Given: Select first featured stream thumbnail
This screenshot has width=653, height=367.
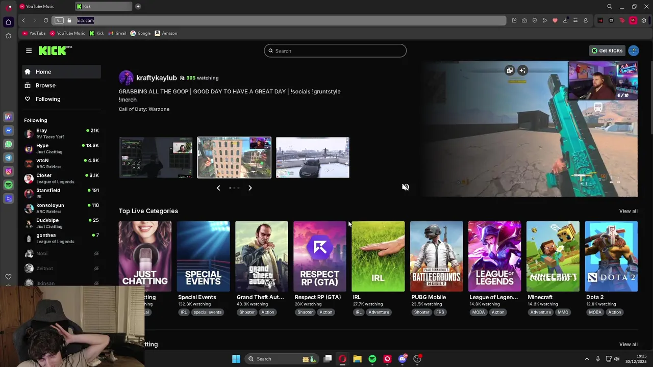Looking at the screenshot, I should pyautogui.click(x=156, y=158).
